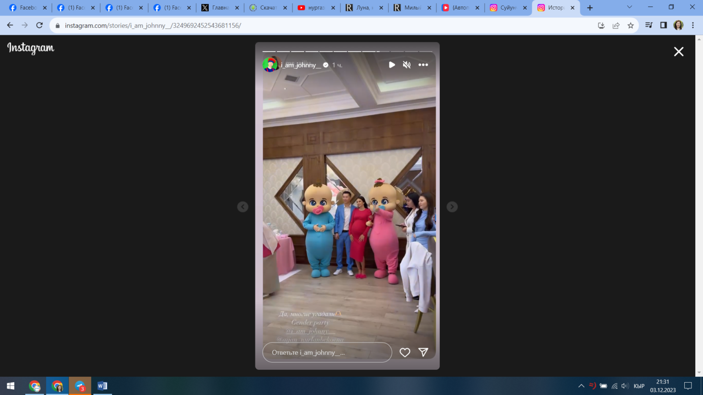Open the story three-dots options menu

[423, 65]
